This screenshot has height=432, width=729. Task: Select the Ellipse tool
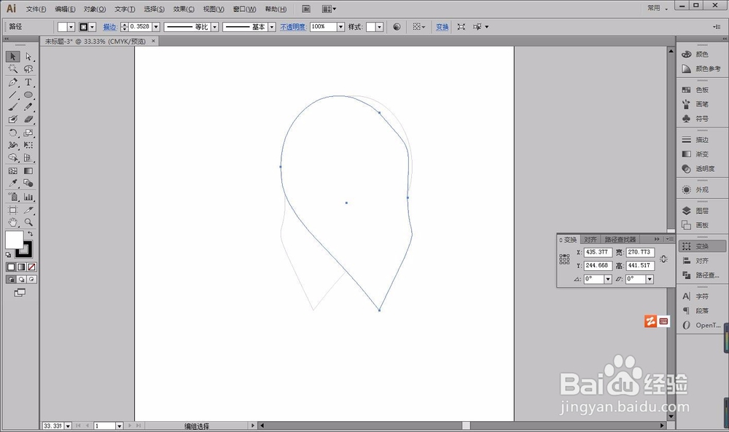28,95
